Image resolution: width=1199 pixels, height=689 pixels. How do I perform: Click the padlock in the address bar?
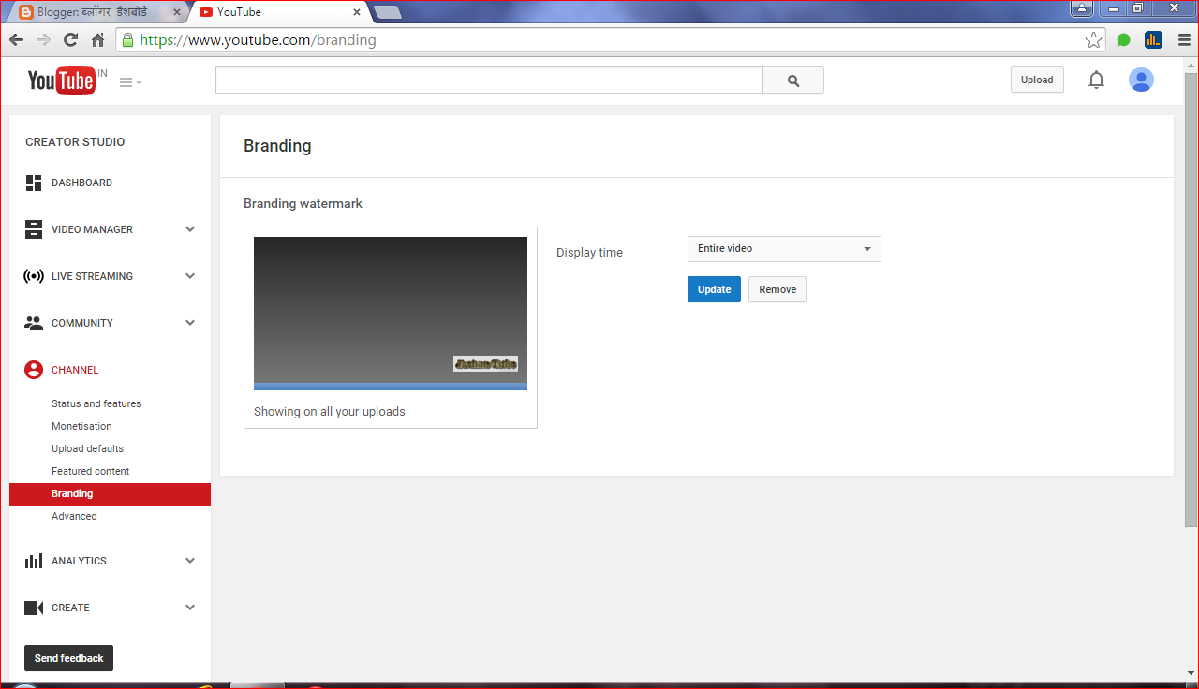[127, 40]
